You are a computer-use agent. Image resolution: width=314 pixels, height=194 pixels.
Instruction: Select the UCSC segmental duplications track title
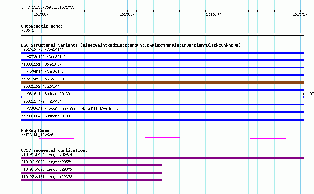click(x=54, y=150)
